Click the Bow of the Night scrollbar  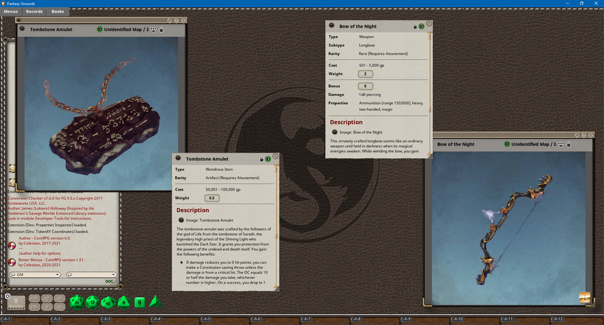[x=429, y=90]
